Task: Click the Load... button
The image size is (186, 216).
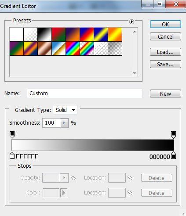Action: click(x=165, y=52)
